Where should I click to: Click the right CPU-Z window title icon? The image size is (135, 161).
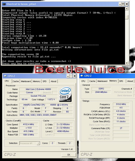[82, 76]
